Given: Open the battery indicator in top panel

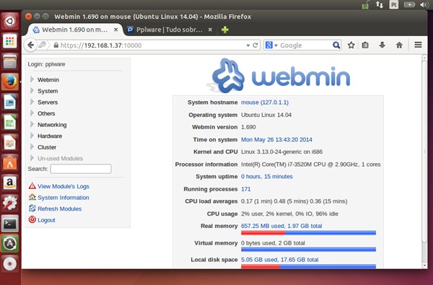Looking at the screenshot, I should click(409, 5).
